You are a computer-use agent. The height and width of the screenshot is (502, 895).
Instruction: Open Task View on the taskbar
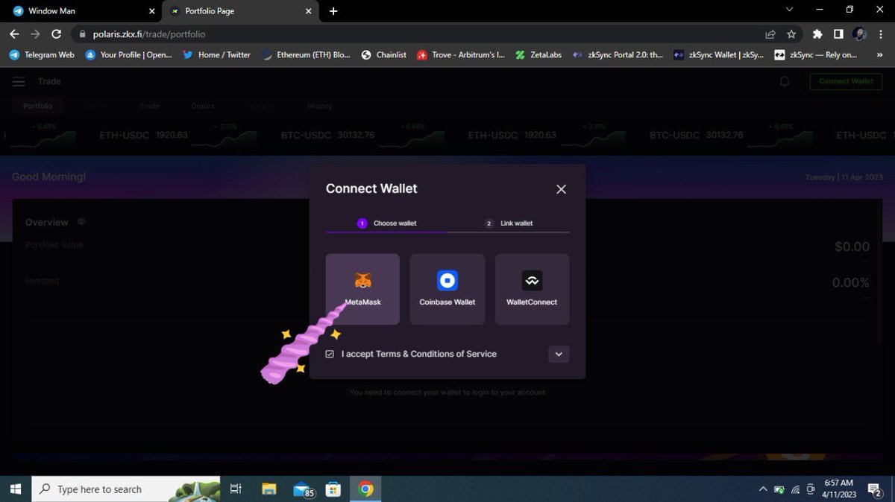click(236, 489)
